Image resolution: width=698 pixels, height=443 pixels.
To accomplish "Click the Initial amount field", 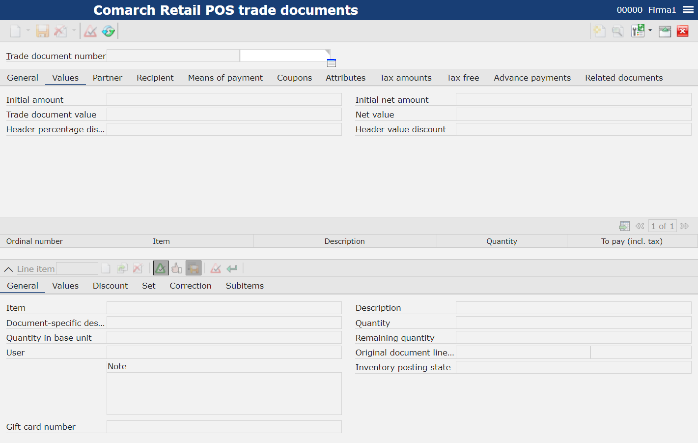I will click(x=224, y=99).
